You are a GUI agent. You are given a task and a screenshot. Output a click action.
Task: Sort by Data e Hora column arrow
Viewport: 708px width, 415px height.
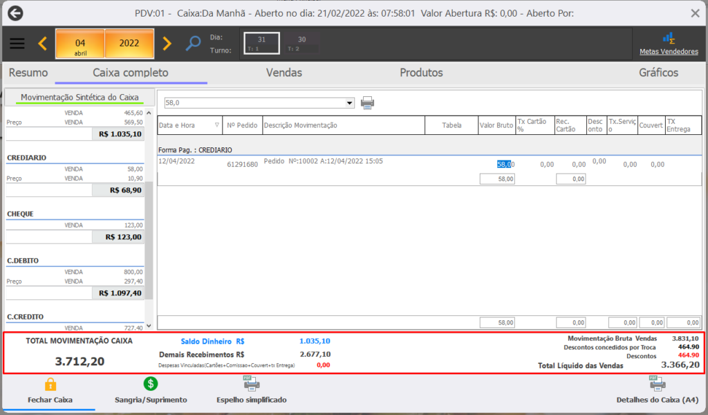tap(216, 125)
